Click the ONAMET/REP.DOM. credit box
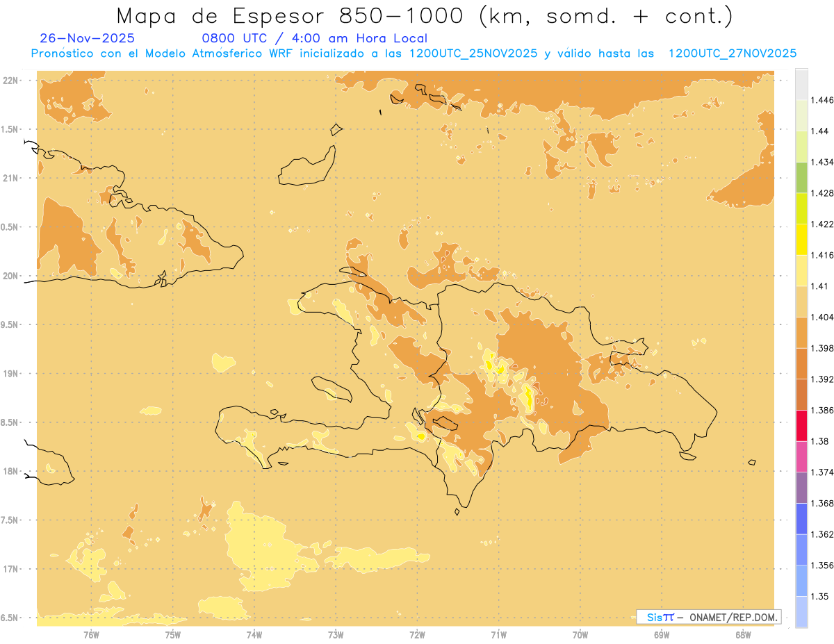 tap(709, 617)
